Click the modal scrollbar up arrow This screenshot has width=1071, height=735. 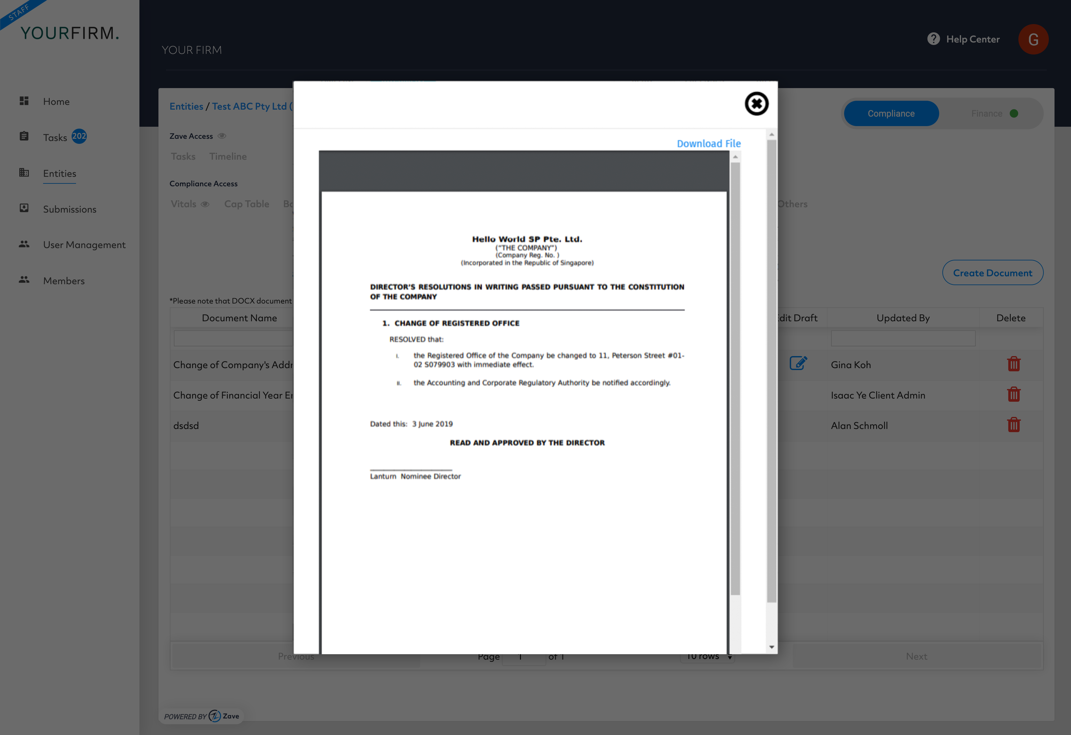pyautogui.click(x=772, y=135)
